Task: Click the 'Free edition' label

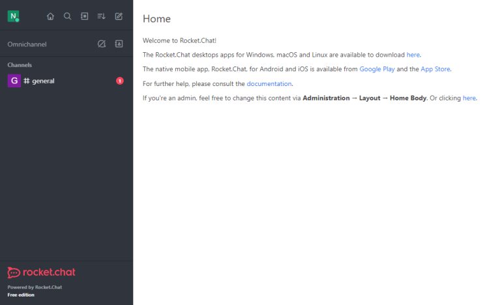Action: tap(21, 295)
